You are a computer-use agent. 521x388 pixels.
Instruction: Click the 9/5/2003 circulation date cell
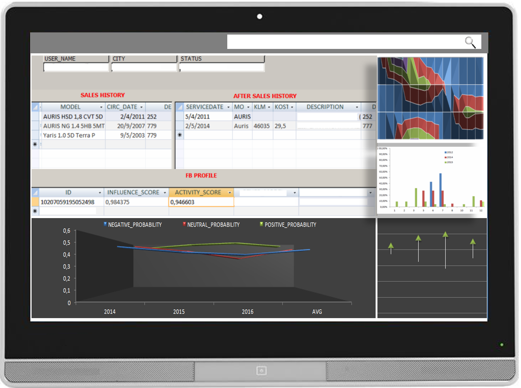pos(126,135)
